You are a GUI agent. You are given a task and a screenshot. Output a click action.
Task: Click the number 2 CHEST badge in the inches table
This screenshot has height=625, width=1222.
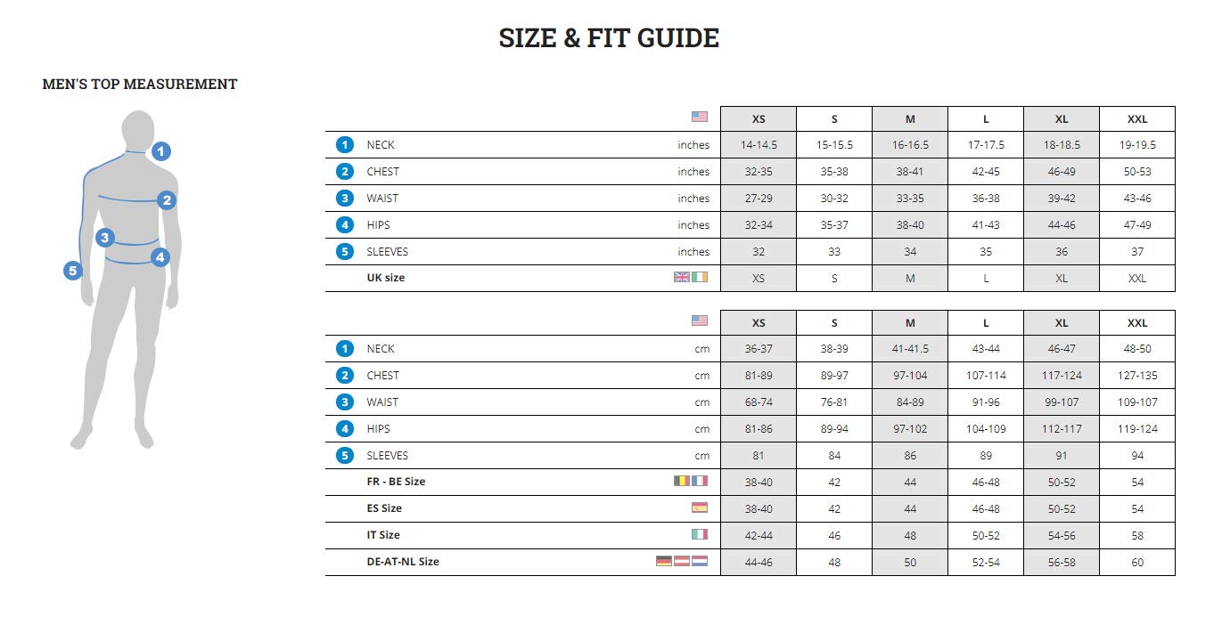(345, 172)
